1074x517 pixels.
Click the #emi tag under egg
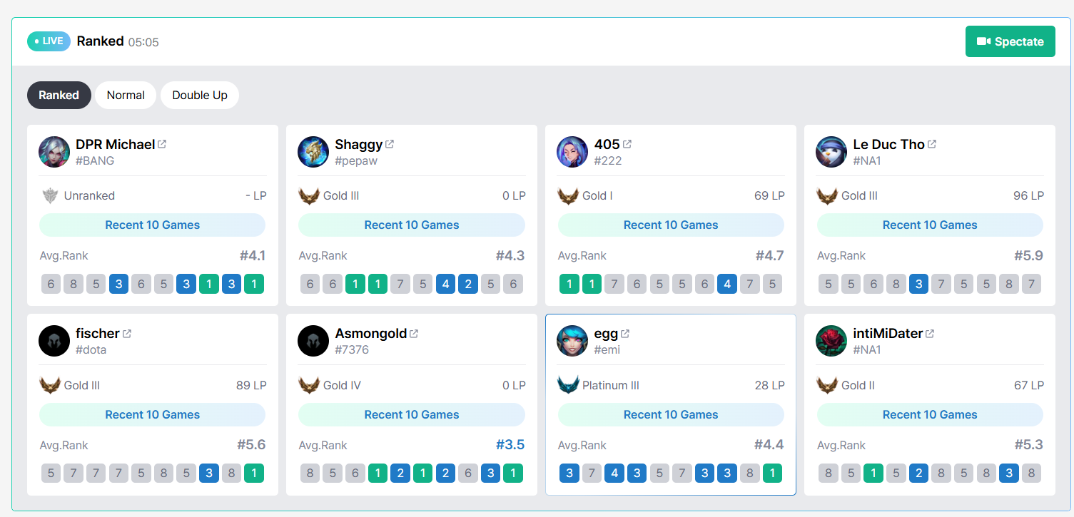pos(609,349)
